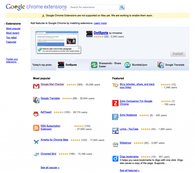Click the orange RSS Subscription icon
195x173 pixels.
point(36,128)
